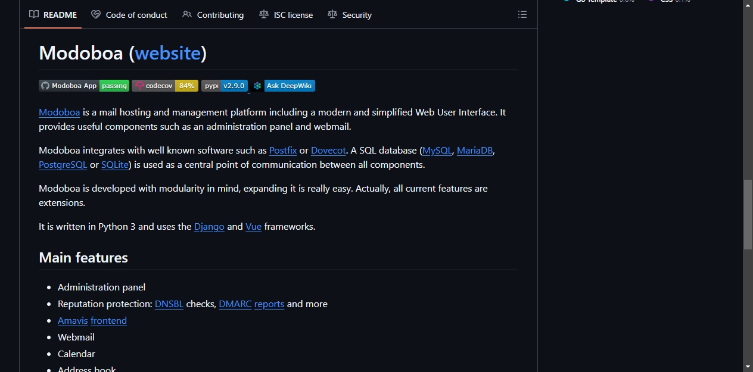753x372 pixels.
Task: Open the MySQL link
Action: [x=437, y=150]
